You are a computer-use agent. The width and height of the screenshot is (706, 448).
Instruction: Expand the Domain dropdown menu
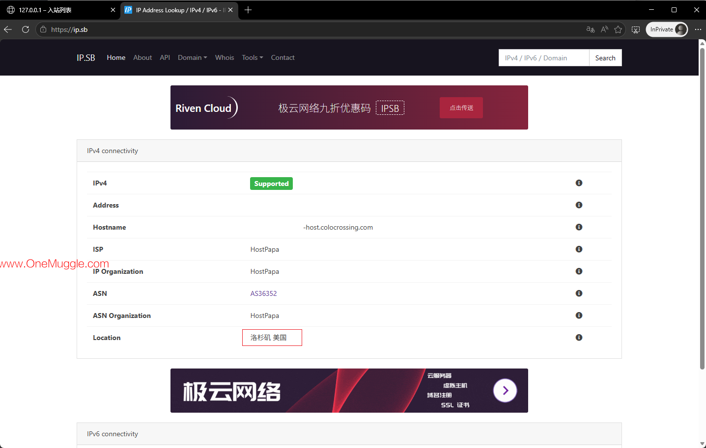coord(193,57)
